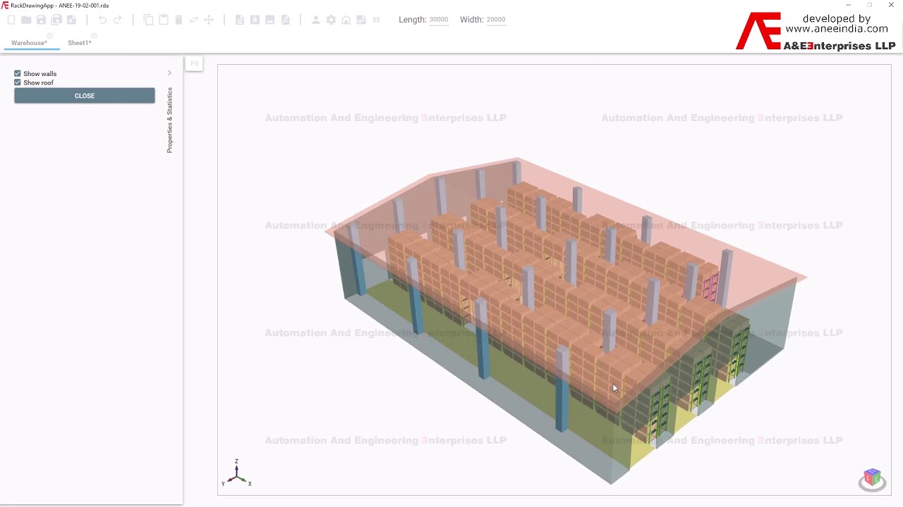Paste from the clipboard icon
Image resolution: width=903 pixels, height=507 pixels.
pos(164,20)
